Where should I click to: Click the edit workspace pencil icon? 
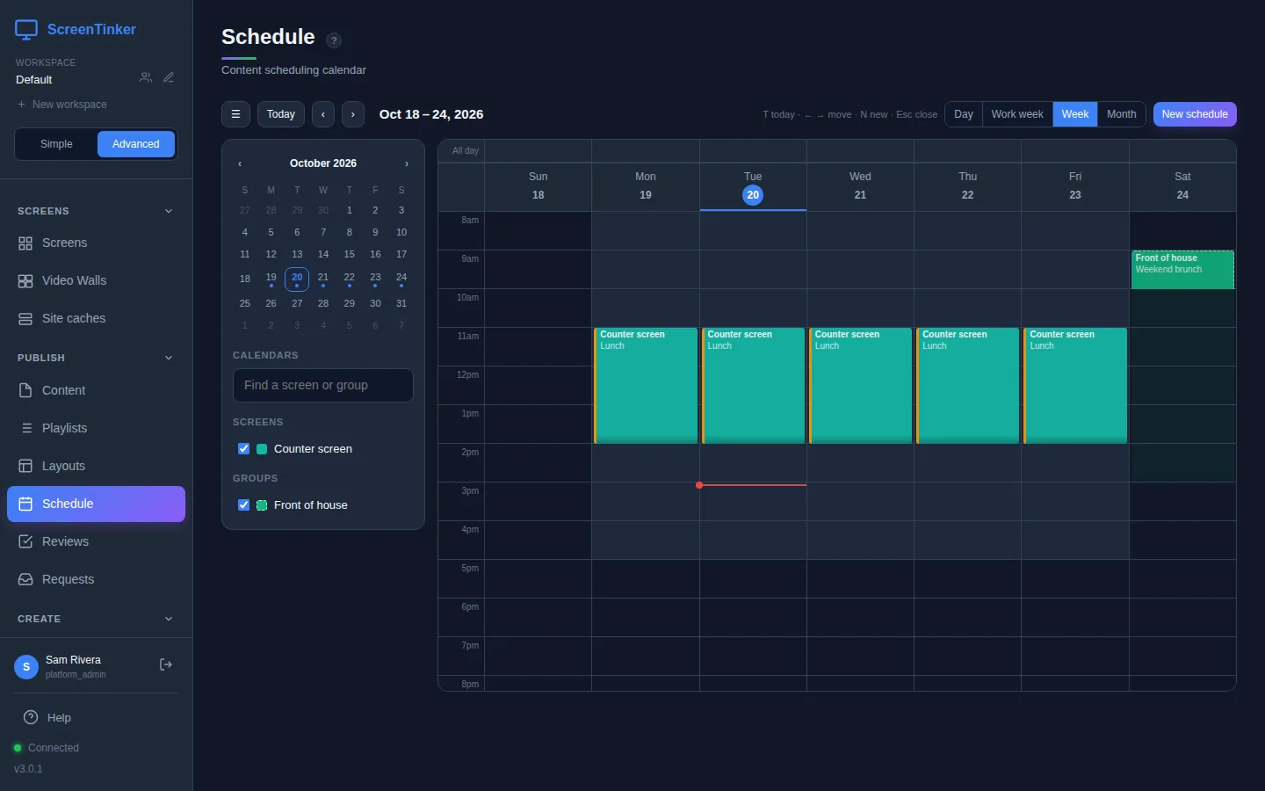[169, 77]
